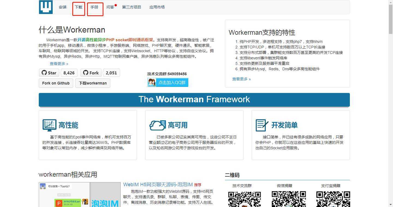Click the 技术交流群 QR code
Viewport: 393px width, 207px height.
pyautogui.click(x=245, y=199)
